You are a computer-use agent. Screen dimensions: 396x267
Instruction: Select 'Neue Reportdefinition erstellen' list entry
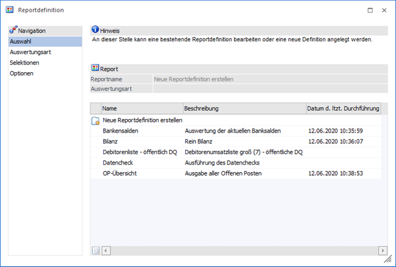pos(142,120)
